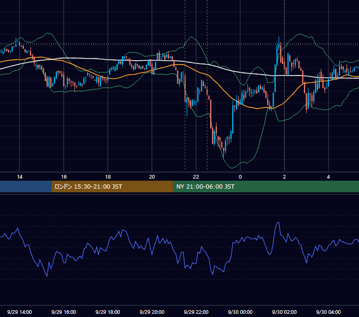Click the '9/29 16:00' date label
359x317 pixels.
click(x=64, y=312)
